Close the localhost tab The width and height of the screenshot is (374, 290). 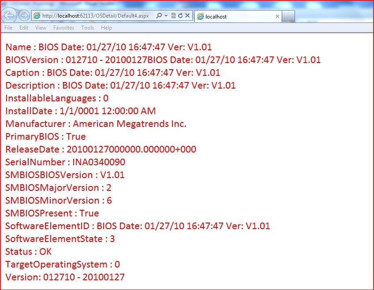[277, 16]
